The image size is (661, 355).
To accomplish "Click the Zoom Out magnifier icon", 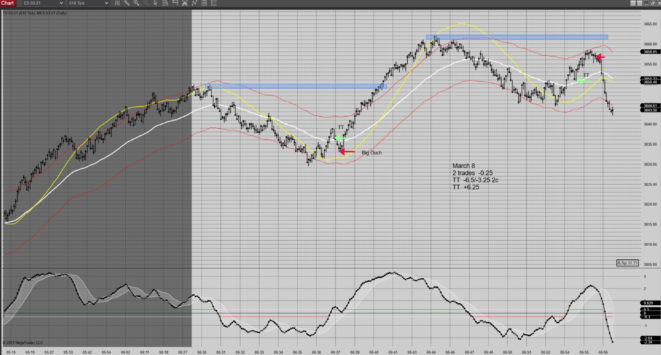I will [x=147, y=3].
